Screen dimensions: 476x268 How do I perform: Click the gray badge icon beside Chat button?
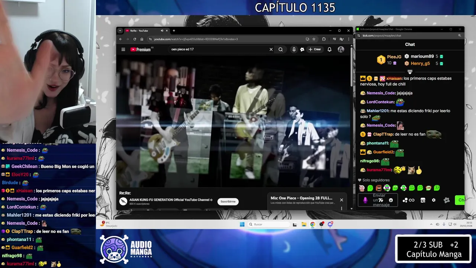[x=447, y=200]
